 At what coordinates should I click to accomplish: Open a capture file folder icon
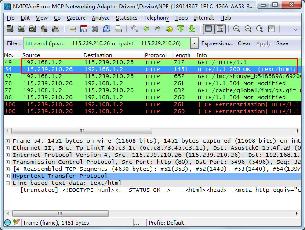click(x=73, y=29)
